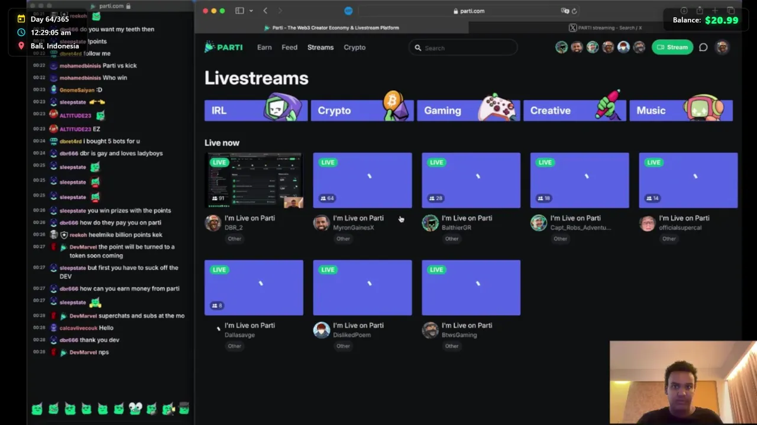This screenshot has width=757, height=425.
Task: Click GnomeSaiyan username in chat
Action: pos(77,90)
